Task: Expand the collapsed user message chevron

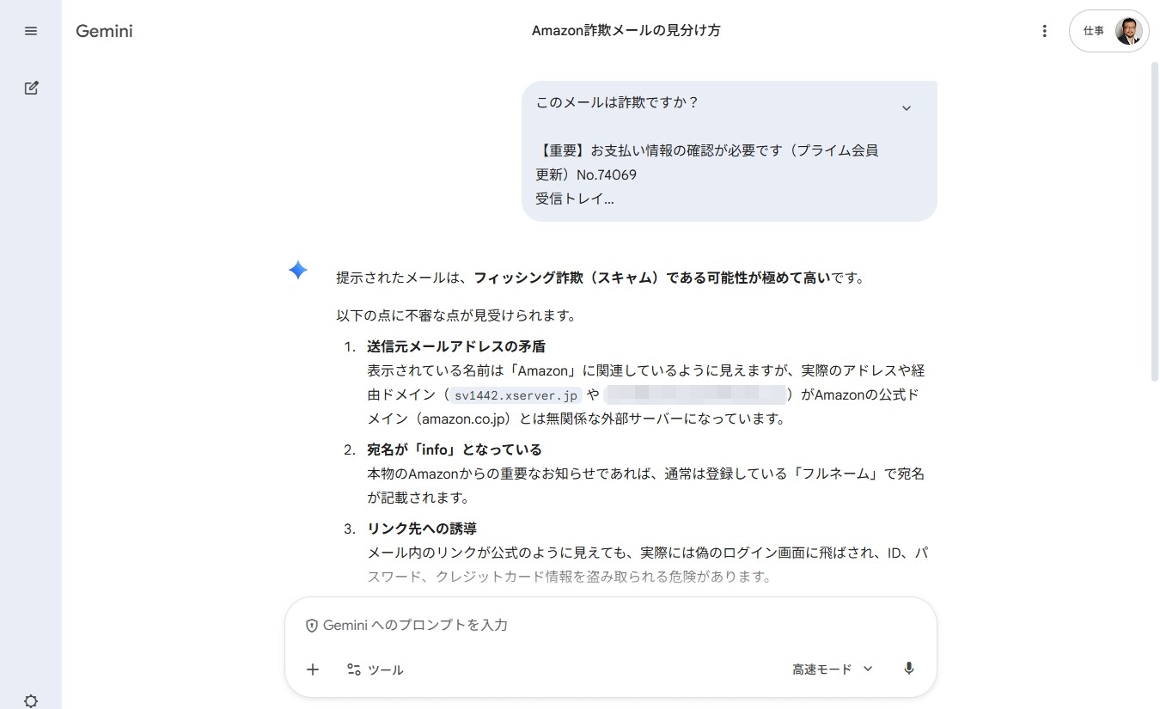Action: click(x=906, y=108)
